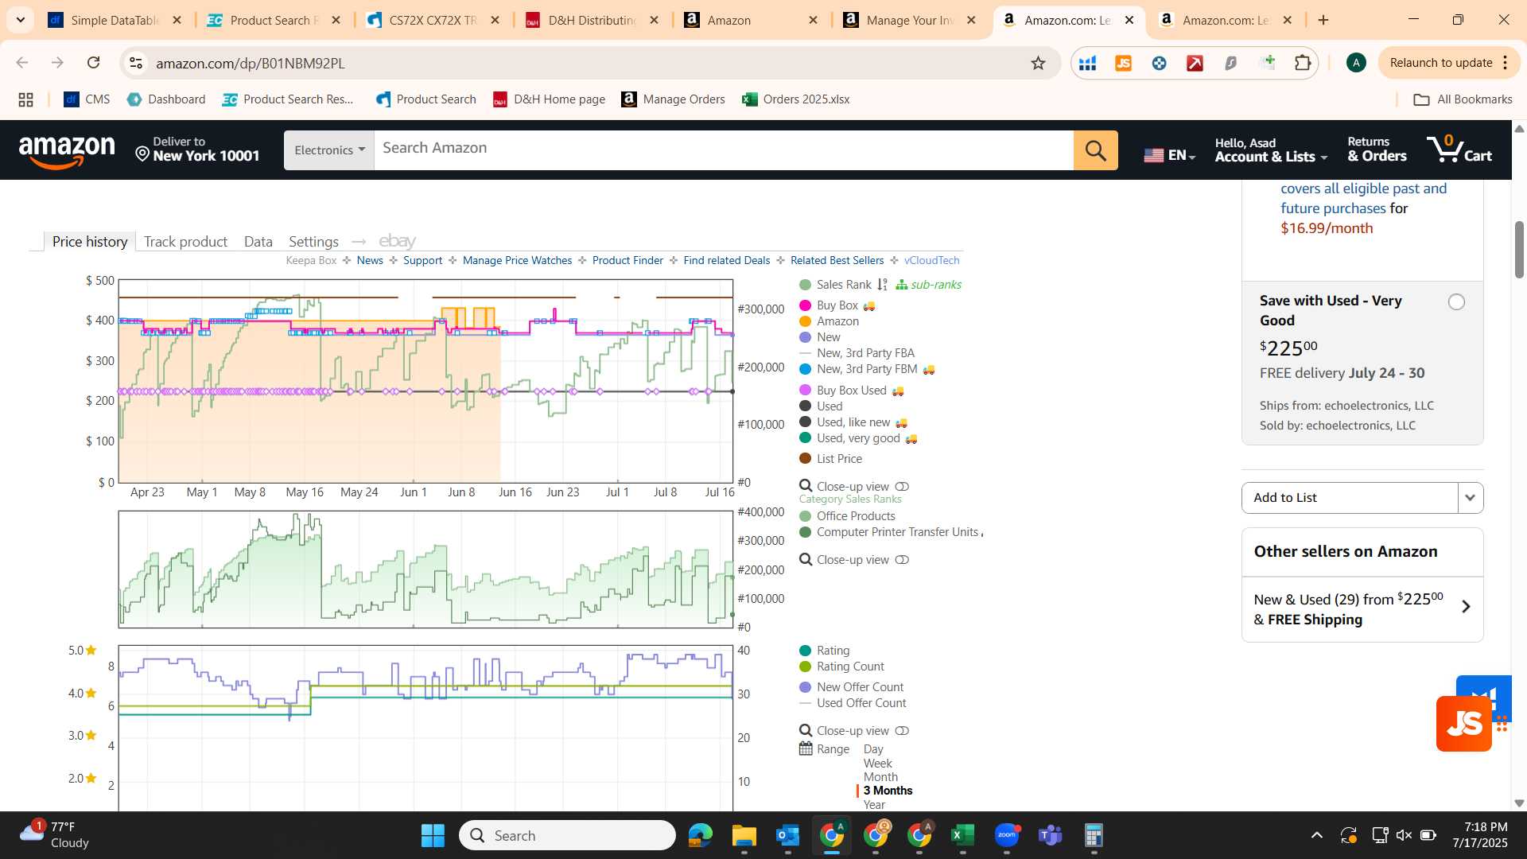Click Relaunch to update button

click(1440, 63)
